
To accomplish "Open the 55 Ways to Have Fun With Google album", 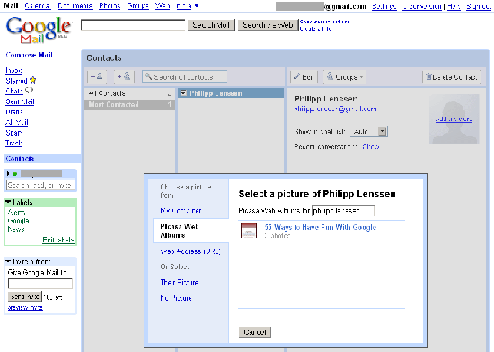I will coord(321,227).
